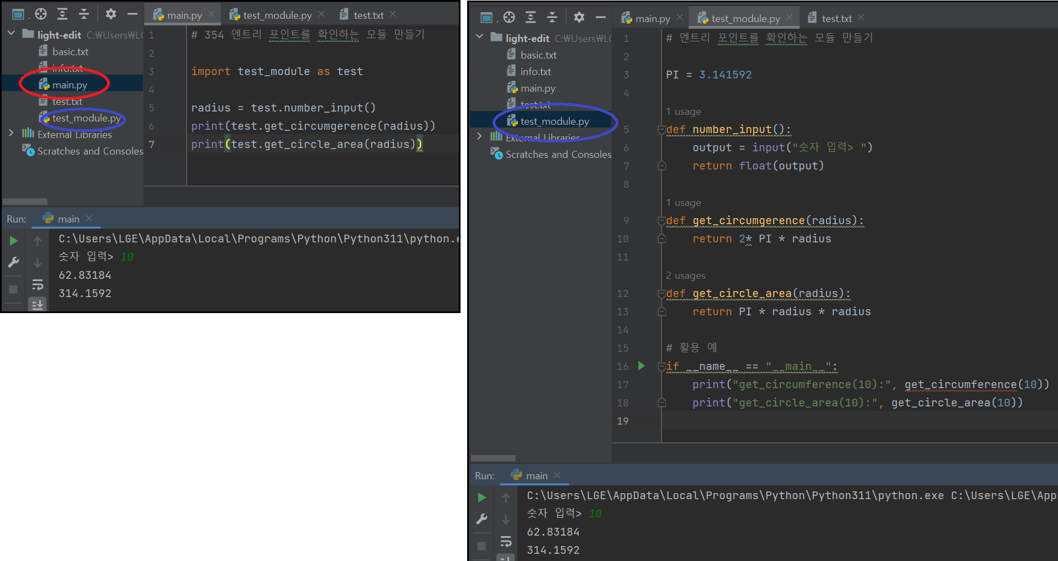
Task: Click gutter run arrow at line 16
Action: pyautogui.click(x=641, y=366)
